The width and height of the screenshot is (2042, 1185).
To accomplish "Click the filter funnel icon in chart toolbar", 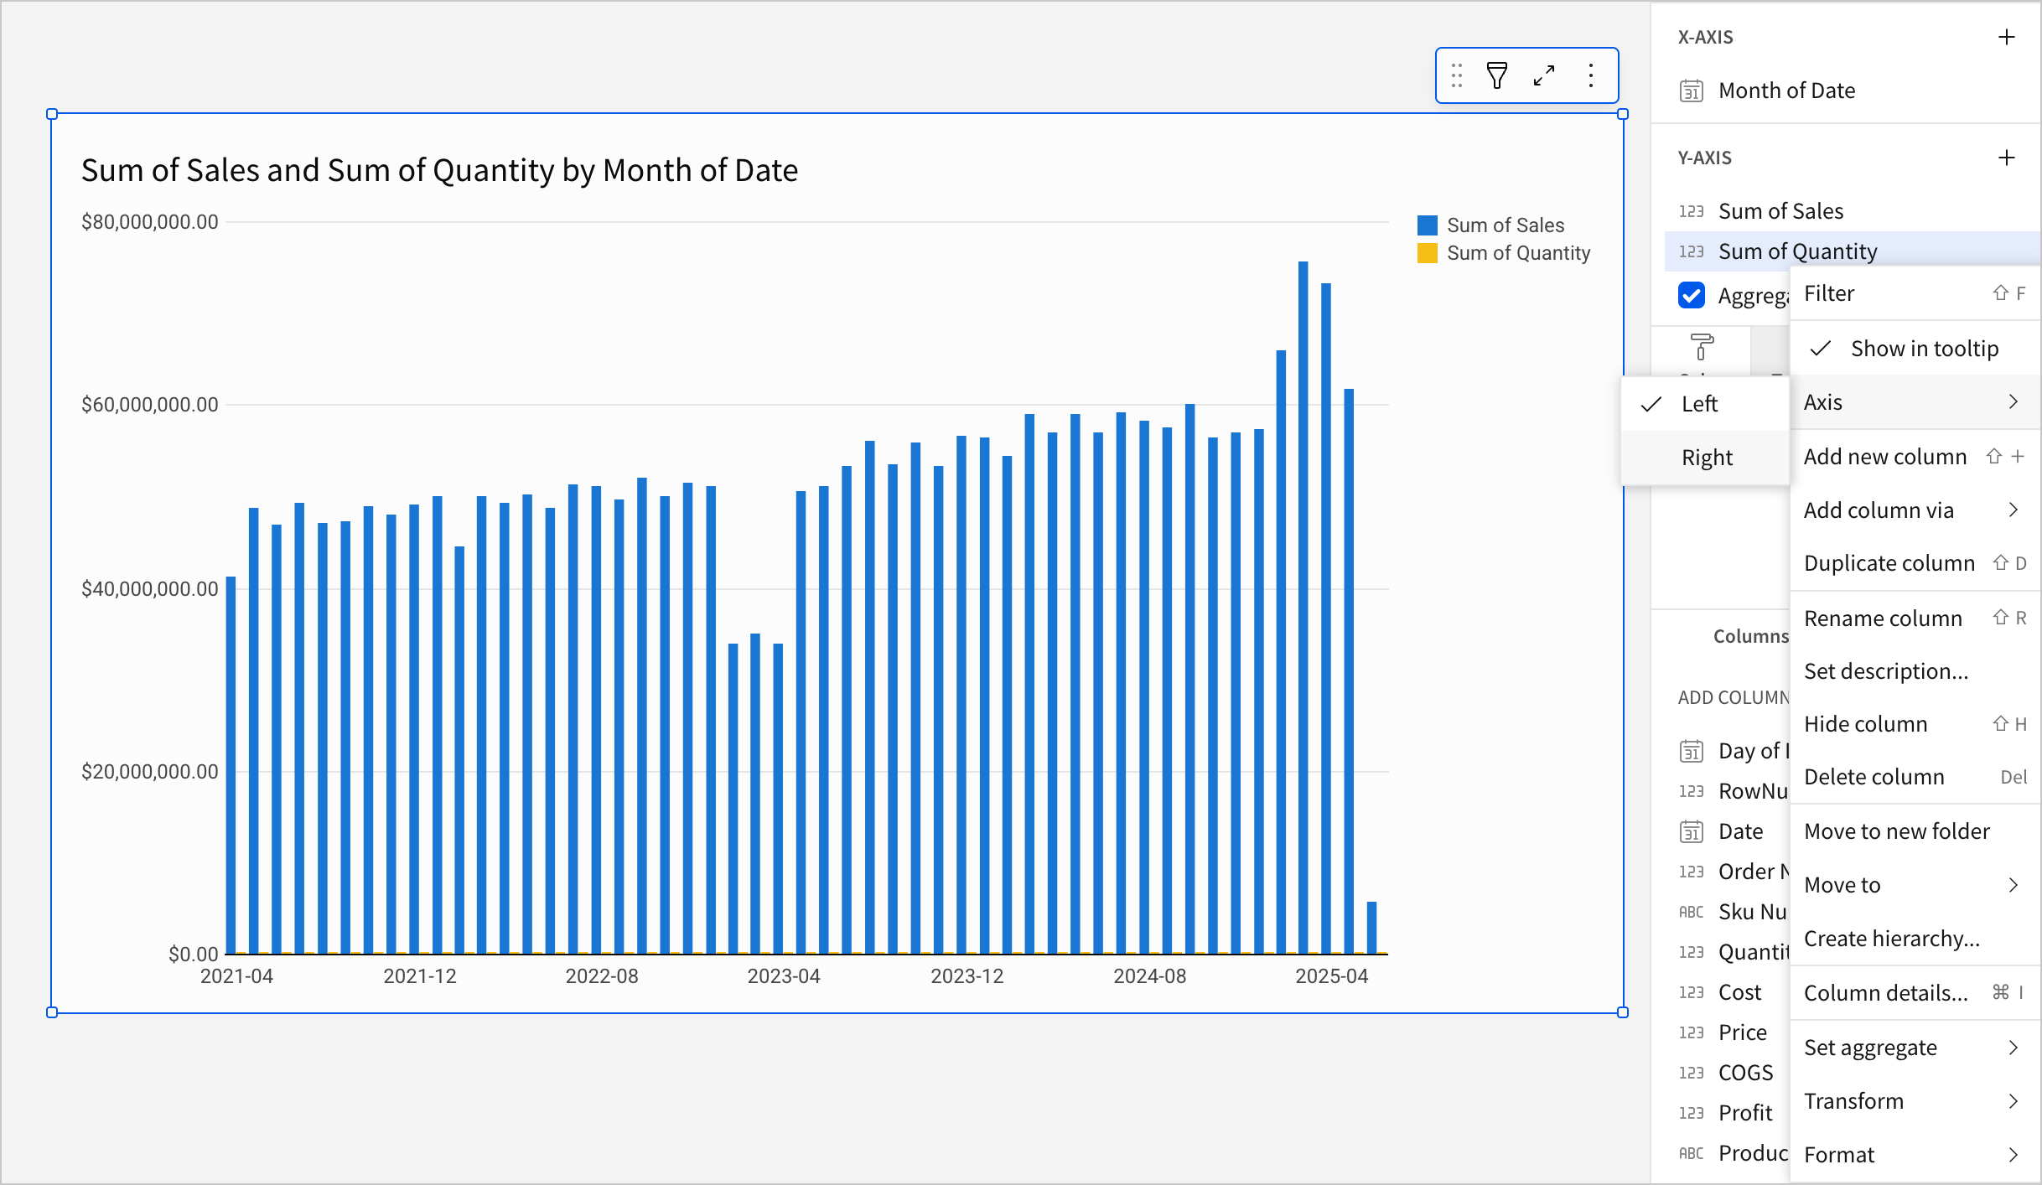I will click(1496, 75).
